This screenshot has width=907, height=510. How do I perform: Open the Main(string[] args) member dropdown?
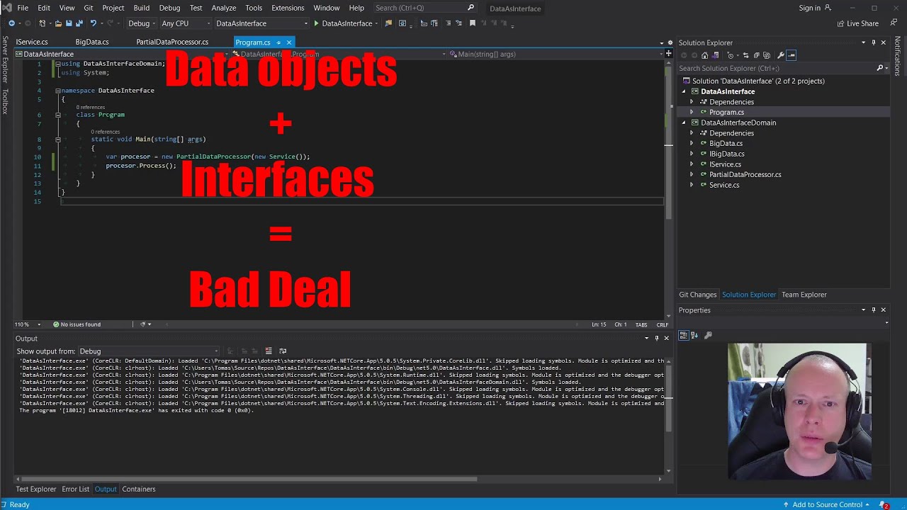coord(555,54)
